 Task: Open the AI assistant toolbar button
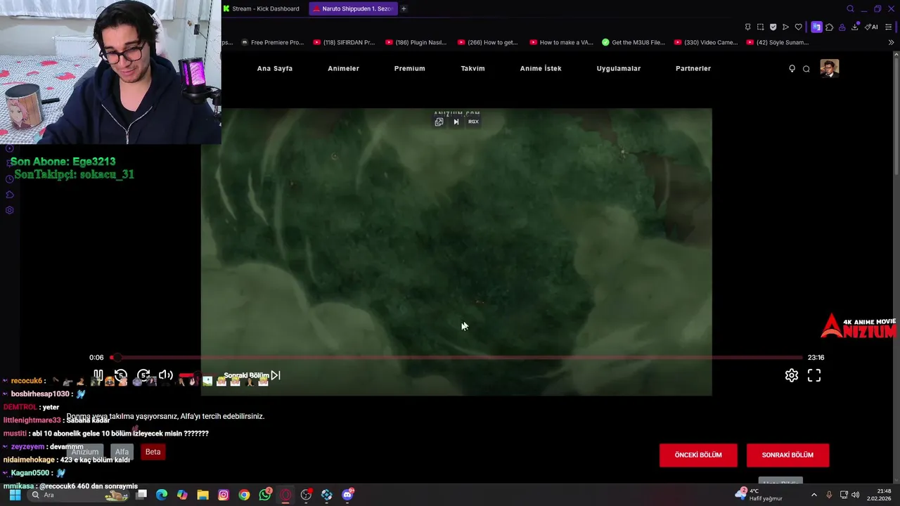pyautogui.click(x=871, y=27)
